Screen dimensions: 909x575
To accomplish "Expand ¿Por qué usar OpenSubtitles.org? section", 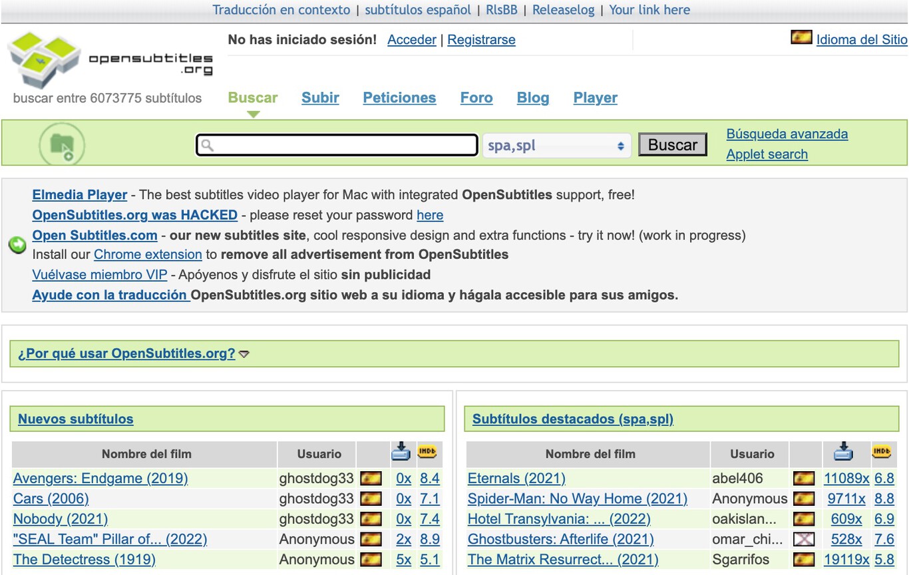I will 126,353.
